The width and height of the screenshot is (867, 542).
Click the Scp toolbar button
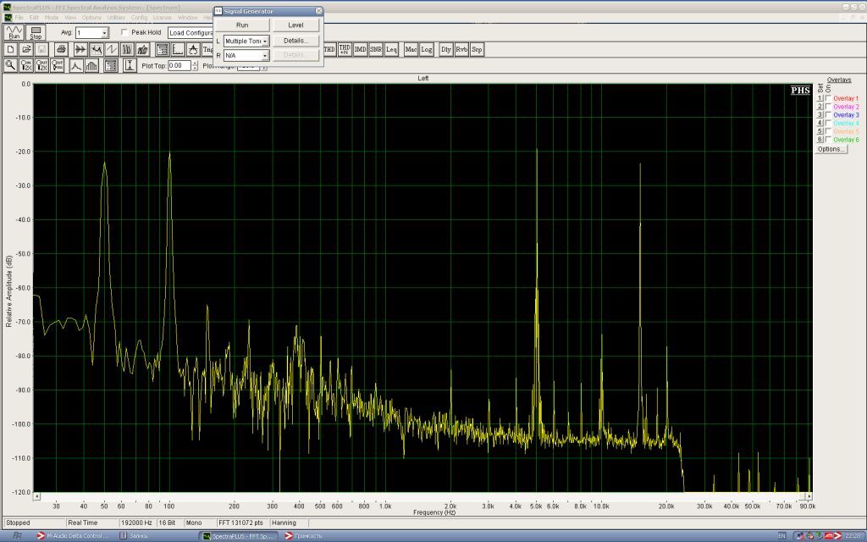click(477, 50)
